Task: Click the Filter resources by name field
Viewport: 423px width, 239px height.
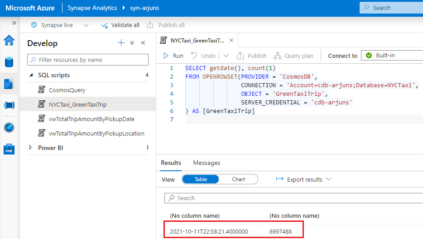Action: [x=88, y=60]
